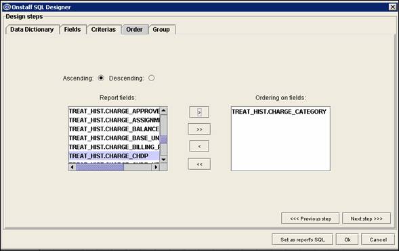Image resolution: width=399 pixels, height=251 pixels.
Task: Click the report fields list down-scroll arrow
Action: [x=163, y=159]
